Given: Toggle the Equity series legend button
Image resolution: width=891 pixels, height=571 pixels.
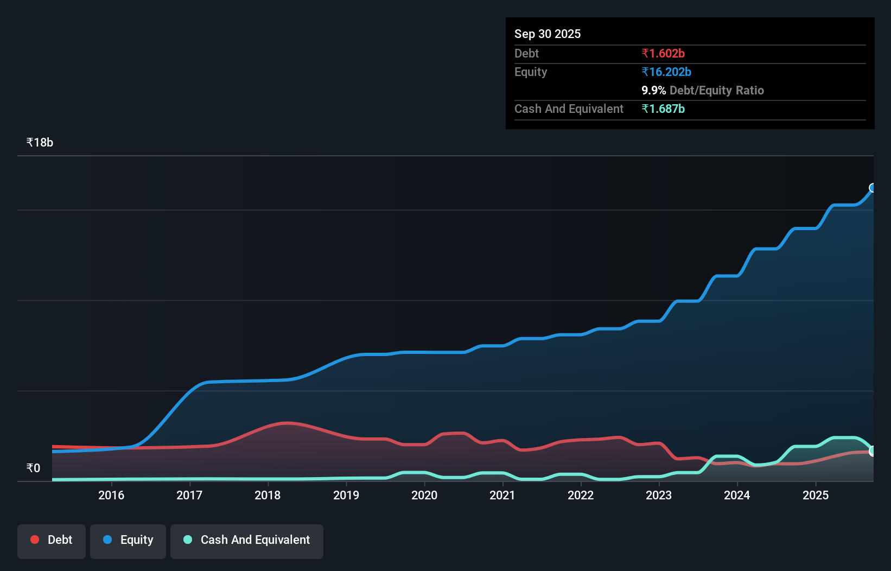Looking at the screenshot, I should click(x=128, y=541).
